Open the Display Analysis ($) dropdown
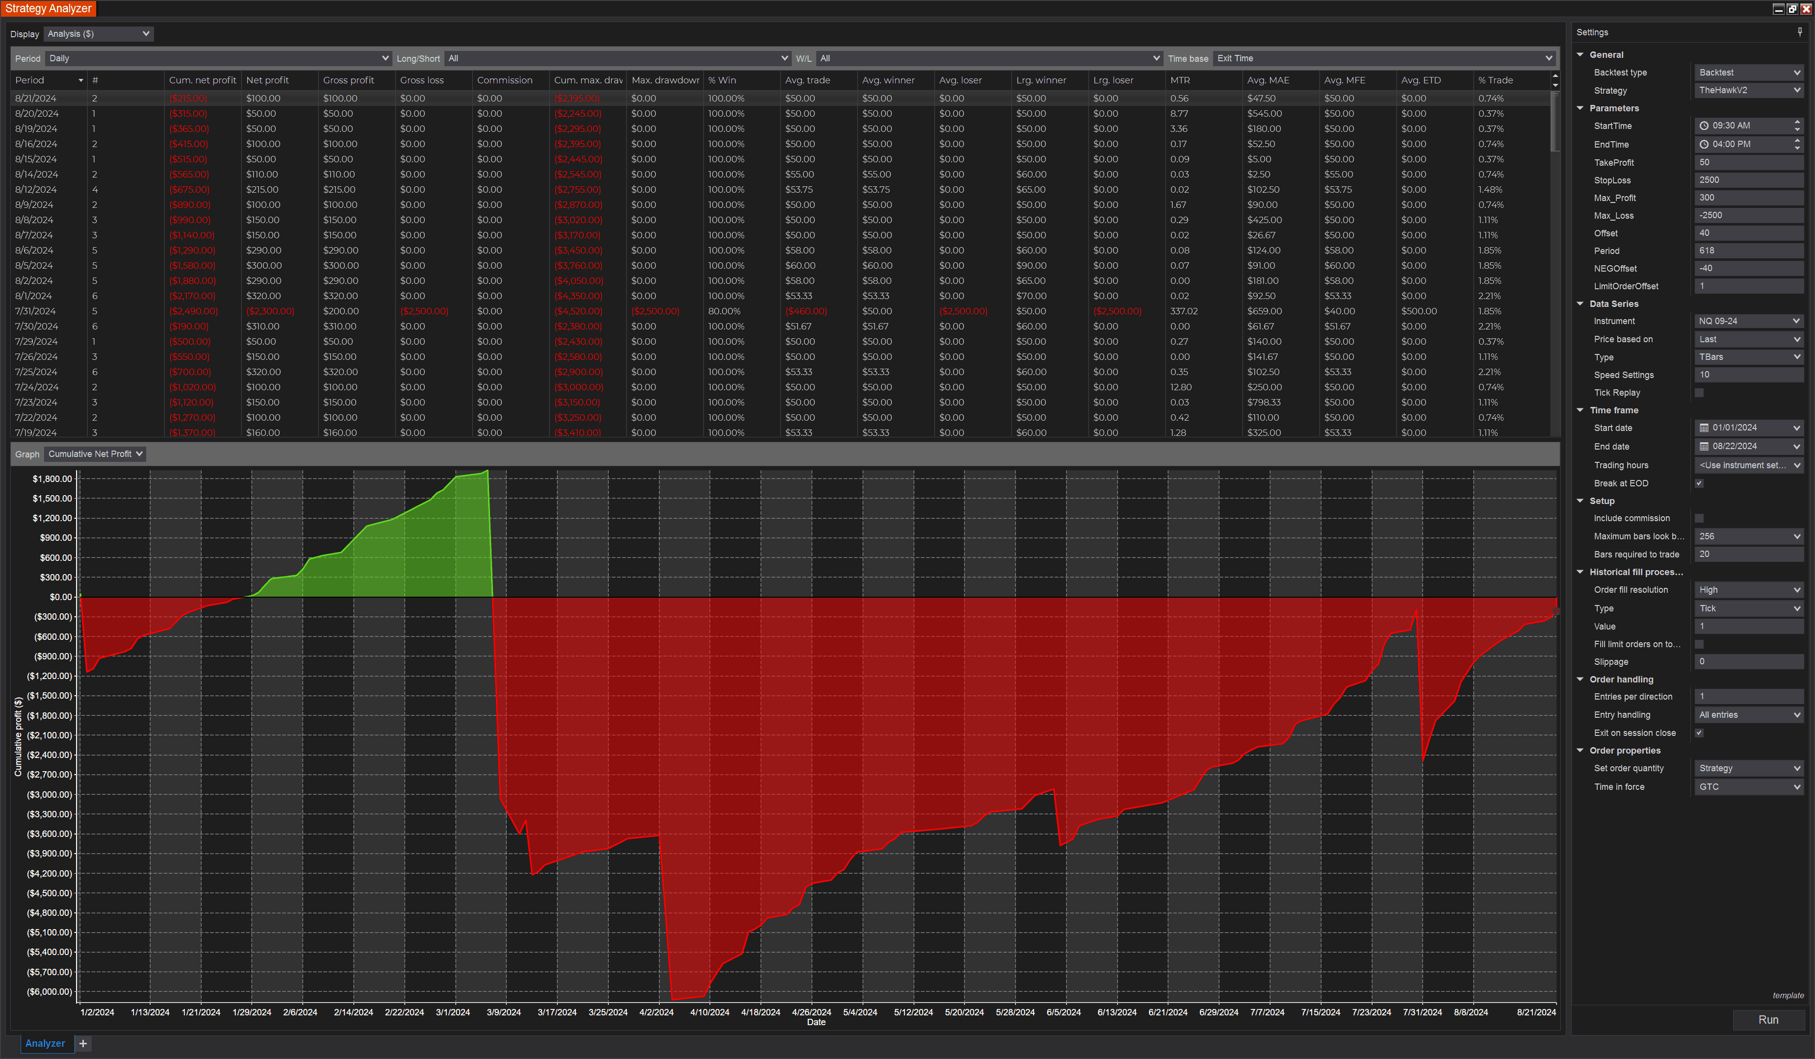1815x1059 pixels. [x=99, y=34]
